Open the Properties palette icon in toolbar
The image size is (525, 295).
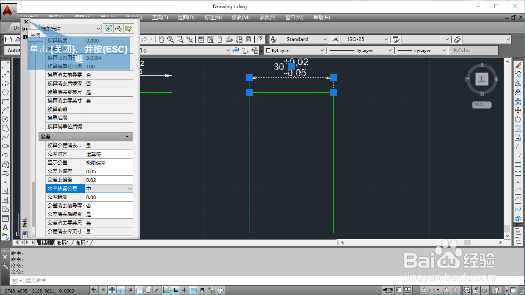click(x=202, y=39)
